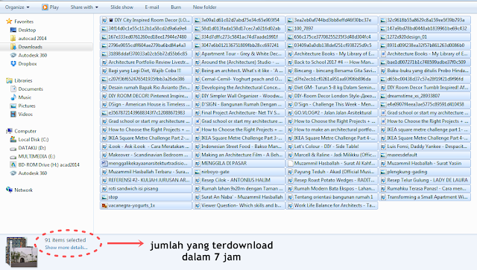
Task: Click the Play toolbar button
Action: 51,7
